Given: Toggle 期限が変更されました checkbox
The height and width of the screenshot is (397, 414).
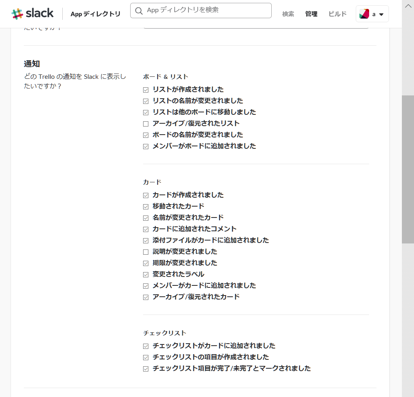Looking at the screenshot, I should pos(146,263).
